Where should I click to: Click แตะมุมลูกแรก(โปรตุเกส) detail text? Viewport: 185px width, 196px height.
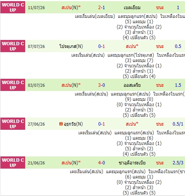point(131,55)
